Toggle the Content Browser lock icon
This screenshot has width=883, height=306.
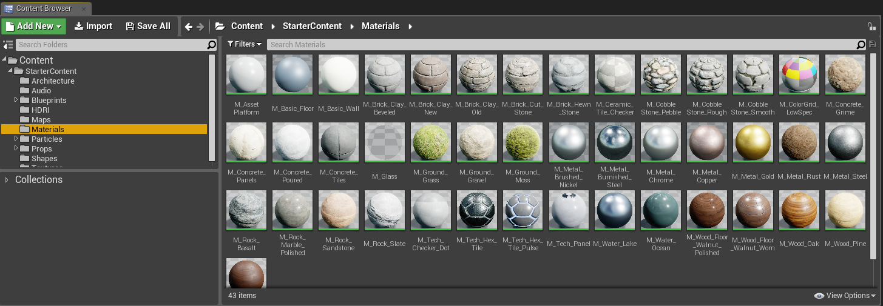pos(871,27)
